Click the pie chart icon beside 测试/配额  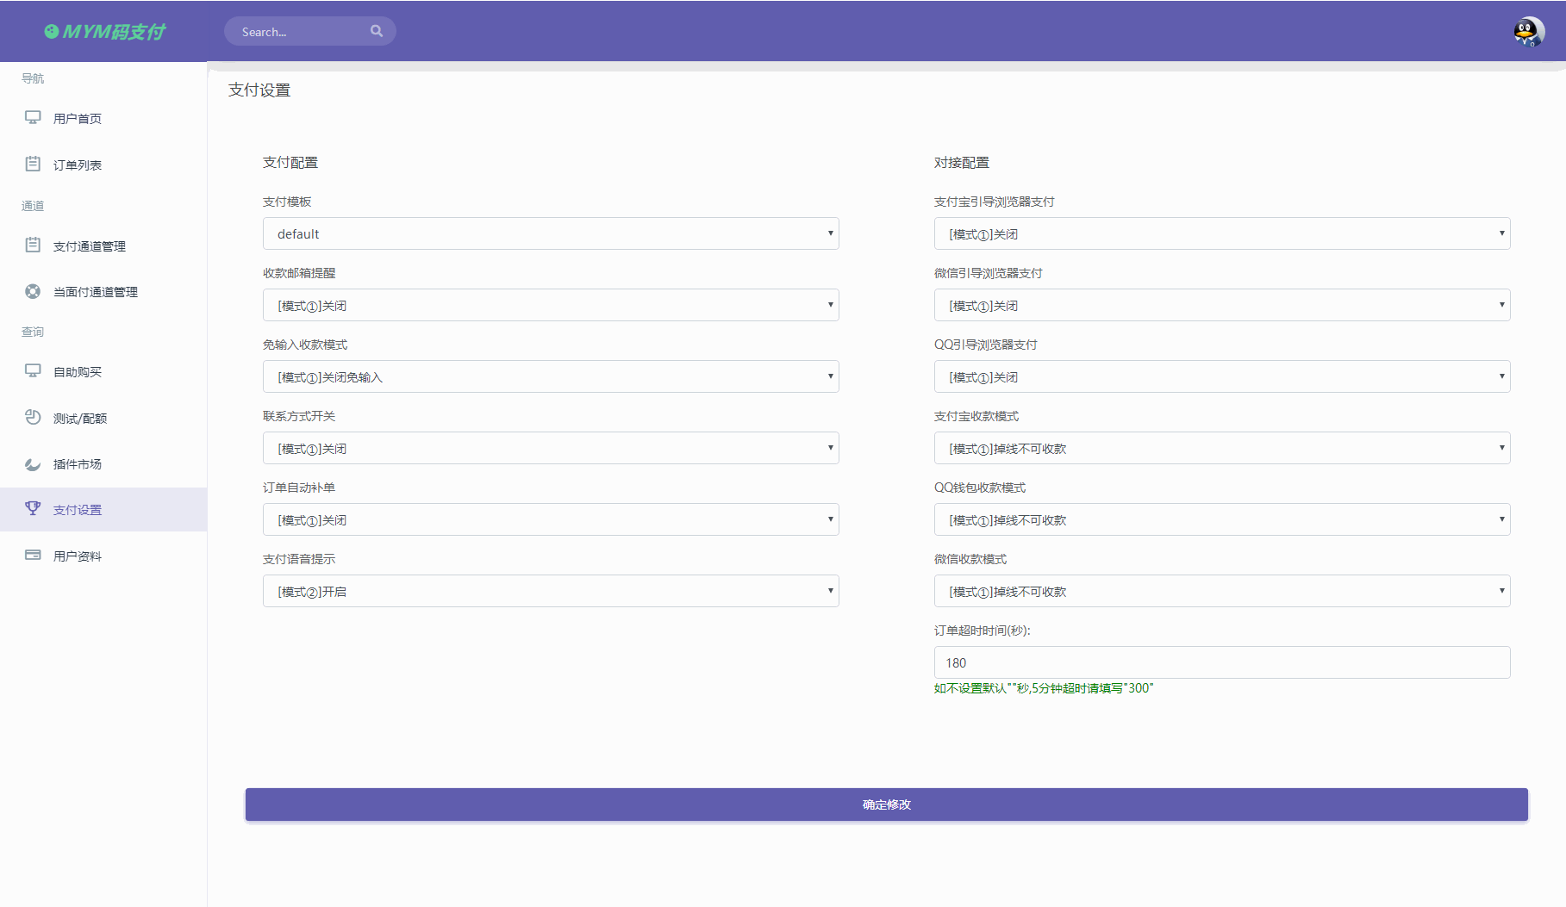pyautogui.click(x=33, y=418)
